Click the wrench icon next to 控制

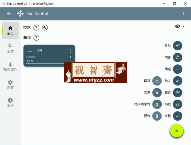[45, 28]
